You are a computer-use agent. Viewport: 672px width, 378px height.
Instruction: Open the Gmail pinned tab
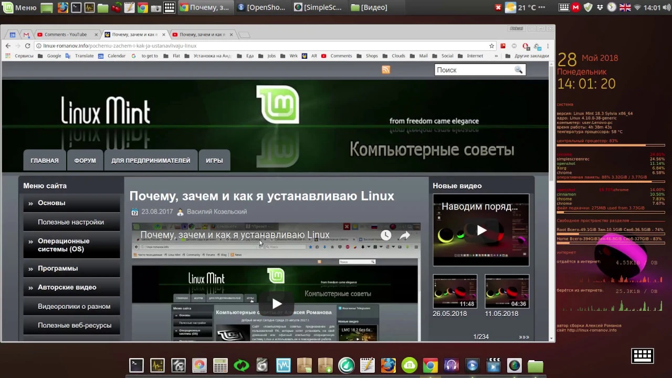(26, 35)
